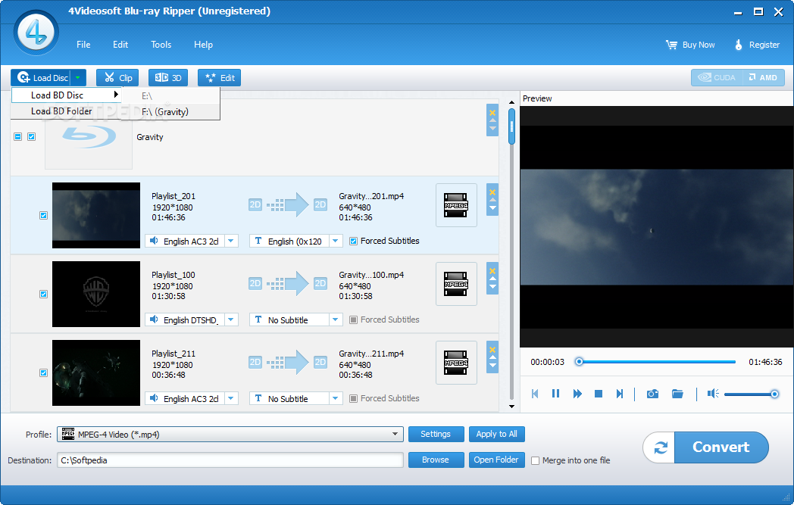Click the preview seek slider handle
Image resolution: width=794 pixels, height=505 pixels.
click(x=579, y=362)
